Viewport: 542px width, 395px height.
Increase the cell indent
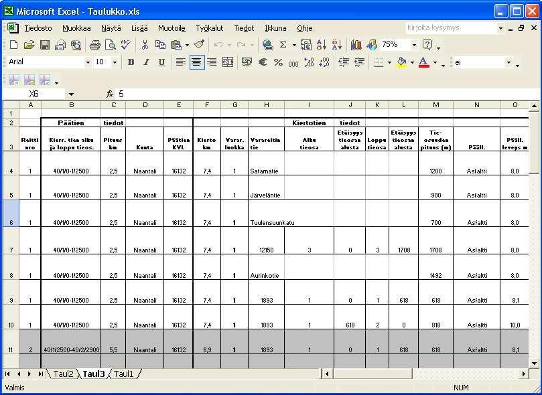(x=360, y=62)
